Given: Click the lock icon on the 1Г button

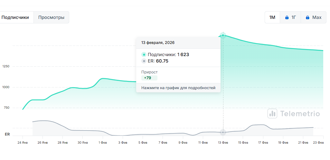Looking at the screenshot, I should (x=287, y=17).
